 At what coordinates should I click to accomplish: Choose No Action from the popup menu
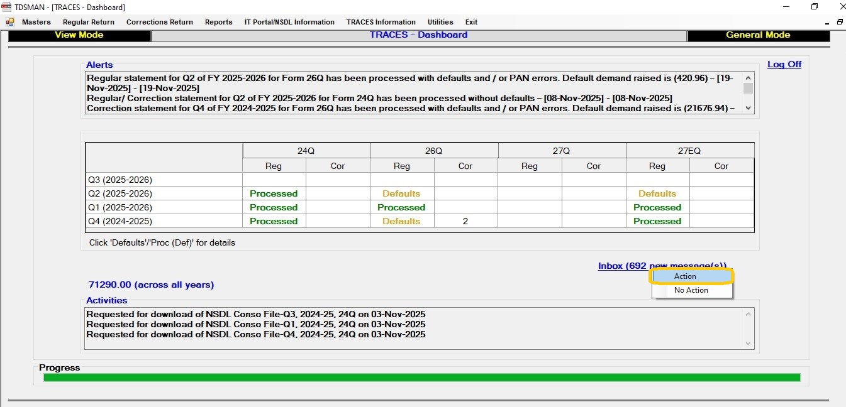point(691,290)
